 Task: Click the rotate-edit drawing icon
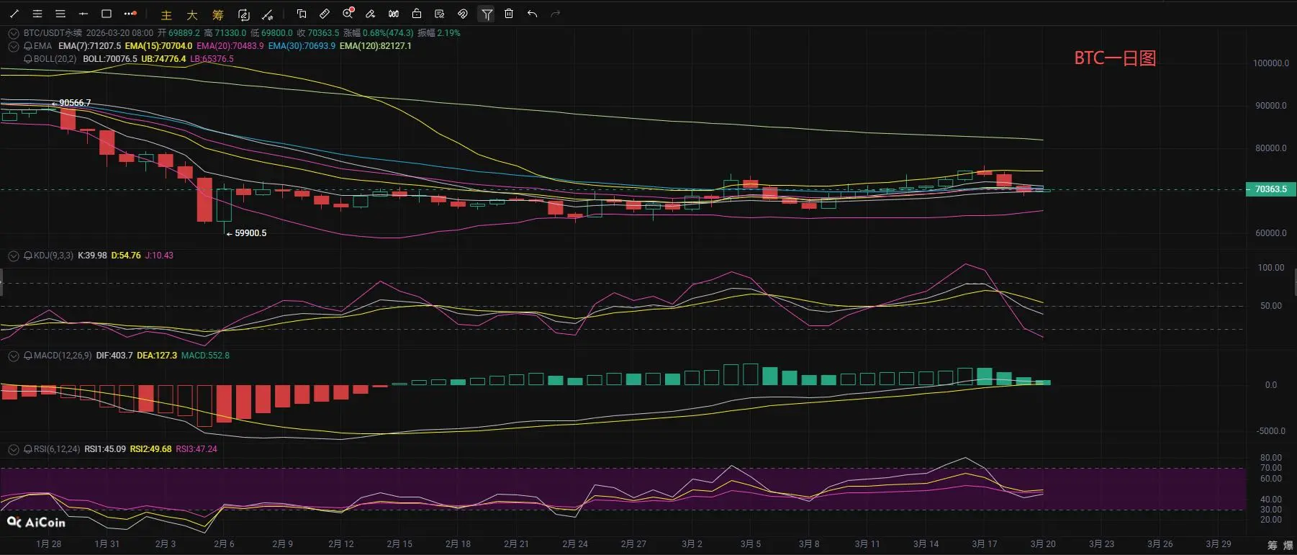(x=243, y=14)
